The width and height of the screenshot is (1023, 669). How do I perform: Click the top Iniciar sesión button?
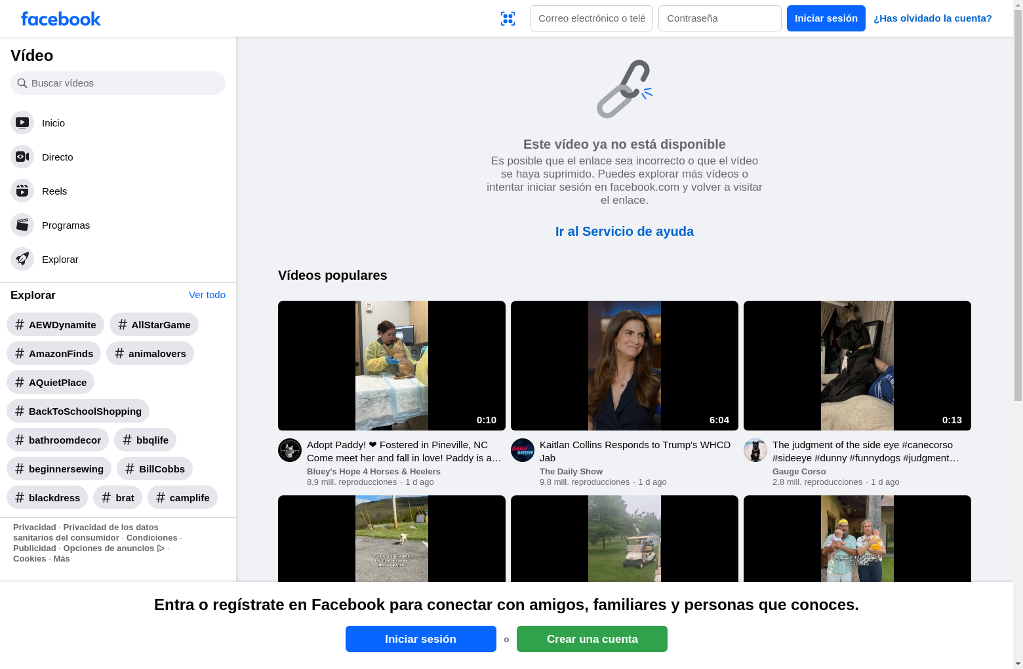point(826,18)
